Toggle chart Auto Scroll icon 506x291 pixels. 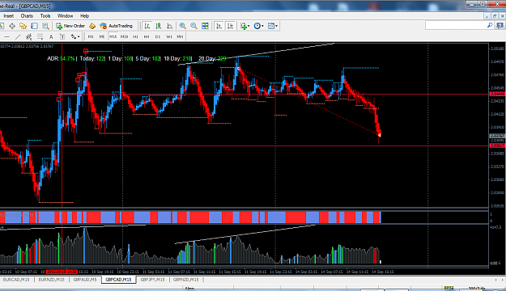[x=219, y=26]
